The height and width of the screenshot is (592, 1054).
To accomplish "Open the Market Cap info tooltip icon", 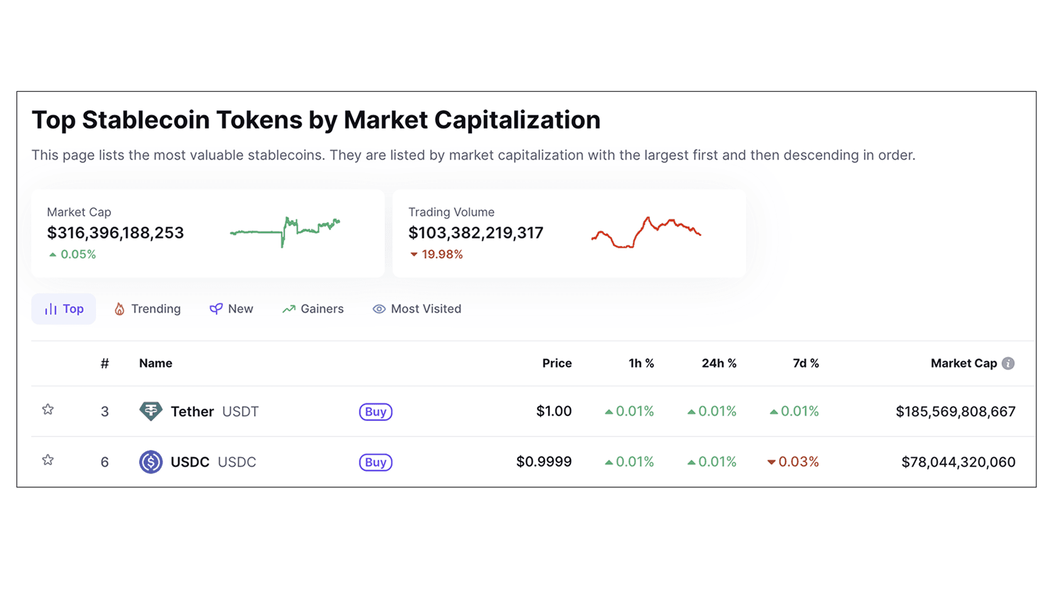I will [x=1008, y=363].
